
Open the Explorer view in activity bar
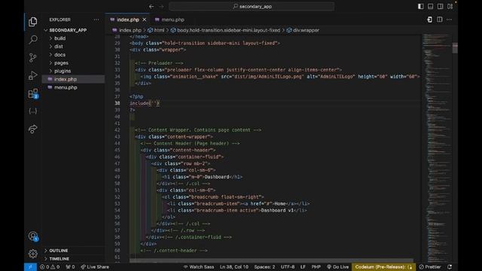pos(33,22)
